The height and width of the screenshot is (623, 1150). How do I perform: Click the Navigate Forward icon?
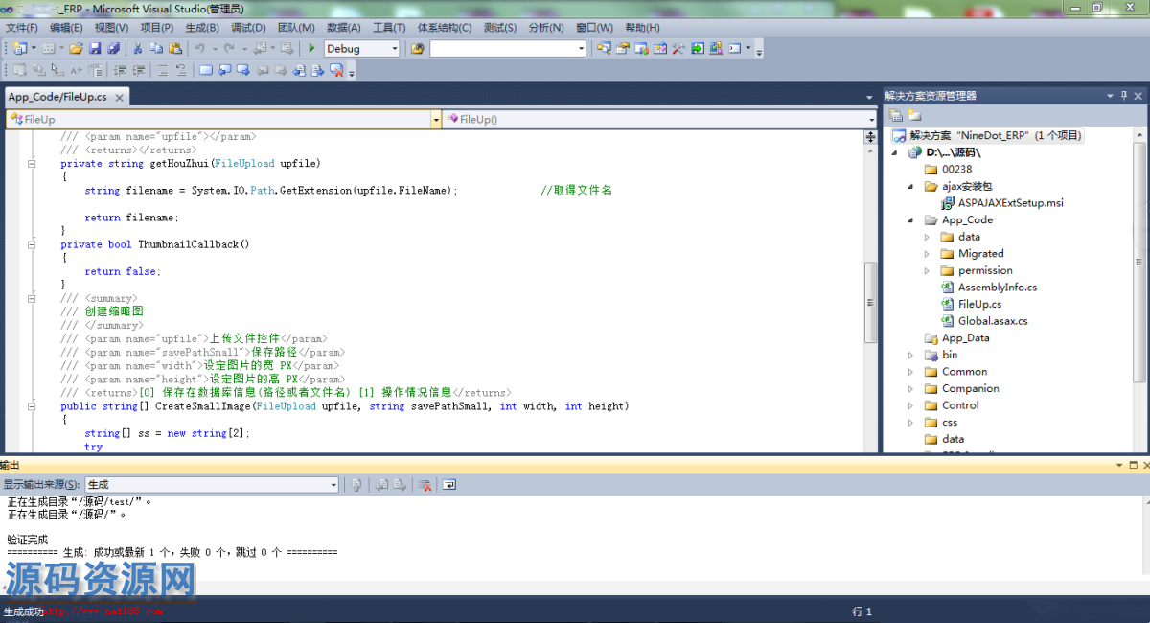[x=287, y=48]
